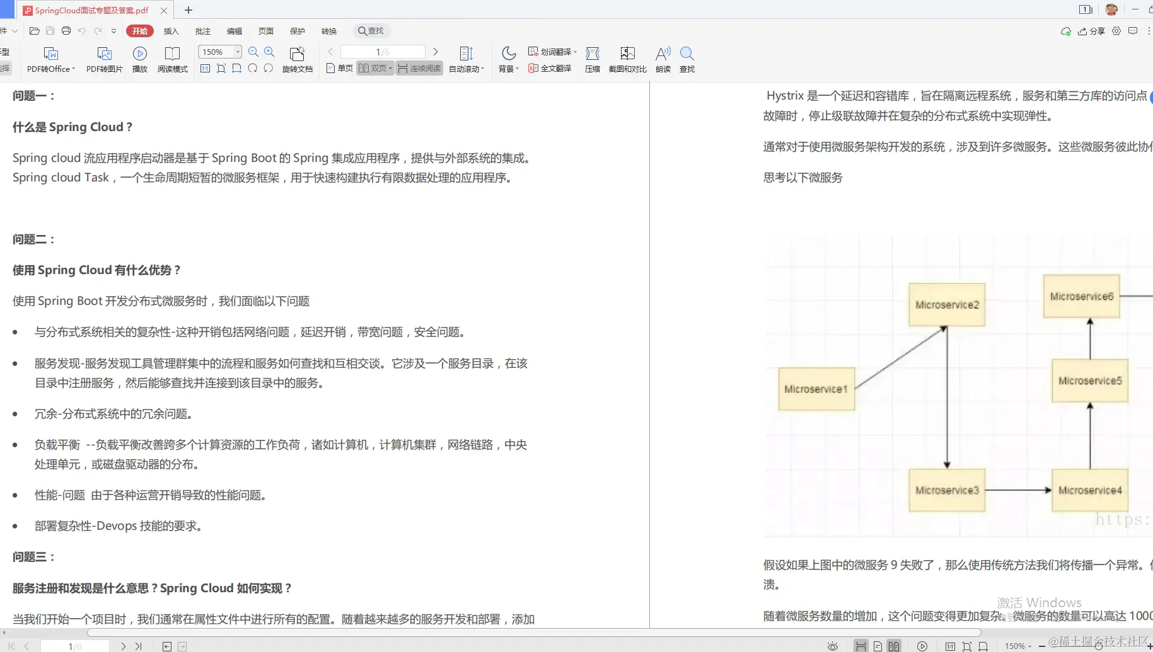The width and height of the screenshot is (1153, 652).
Task: Switch to 单页 single page view
Action: coord(340,68)
